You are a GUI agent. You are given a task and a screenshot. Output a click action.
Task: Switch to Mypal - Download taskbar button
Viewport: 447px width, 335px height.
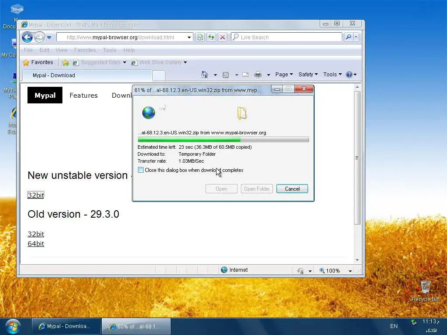tap(66, 326)
